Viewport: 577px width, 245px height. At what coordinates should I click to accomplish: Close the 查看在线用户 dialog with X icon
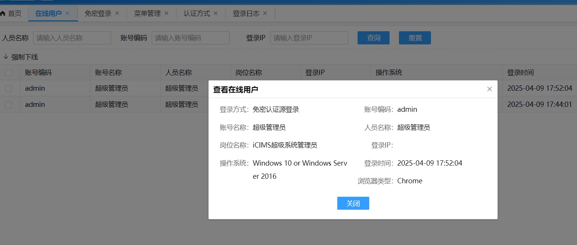click(x=489, y=89)
